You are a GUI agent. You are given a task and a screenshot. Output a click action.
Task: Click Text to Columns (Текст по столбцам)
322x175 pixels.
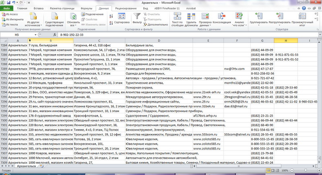177,19
